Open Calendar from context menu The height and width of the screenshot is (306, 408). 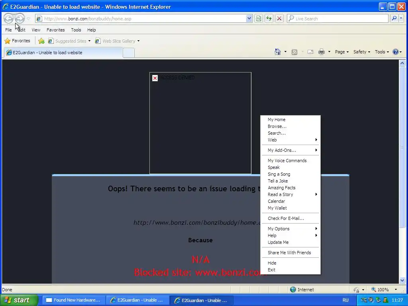tap(290, 201)
